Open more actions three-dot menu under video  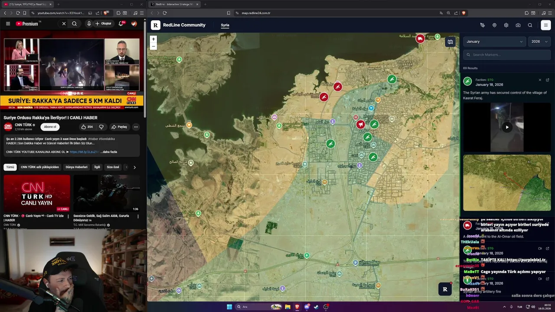pyautogui.click(x=136, y=127)
